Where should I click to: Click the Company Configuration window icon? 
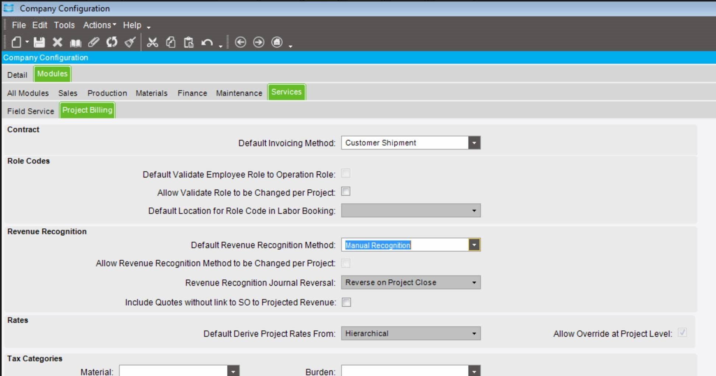(x=8, y=8)
